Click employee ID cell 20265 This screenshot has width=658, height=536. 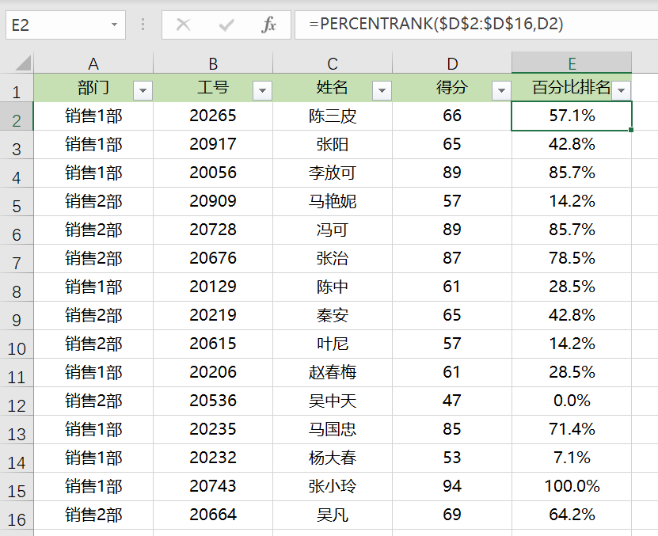click(x=213, y=116)
